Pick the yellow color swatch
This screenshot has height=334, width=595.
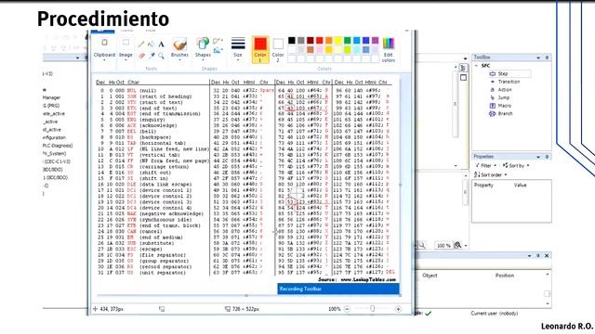(338, 41)
